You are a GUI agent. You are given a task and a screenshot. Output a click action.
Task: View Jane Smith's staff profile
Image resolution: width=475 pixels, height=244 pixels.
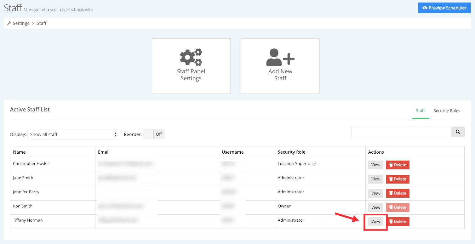376,179
